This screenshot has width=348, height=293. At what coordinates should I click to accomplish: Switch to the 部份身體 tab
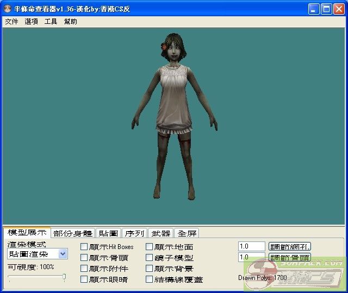[x=73, y=233]
